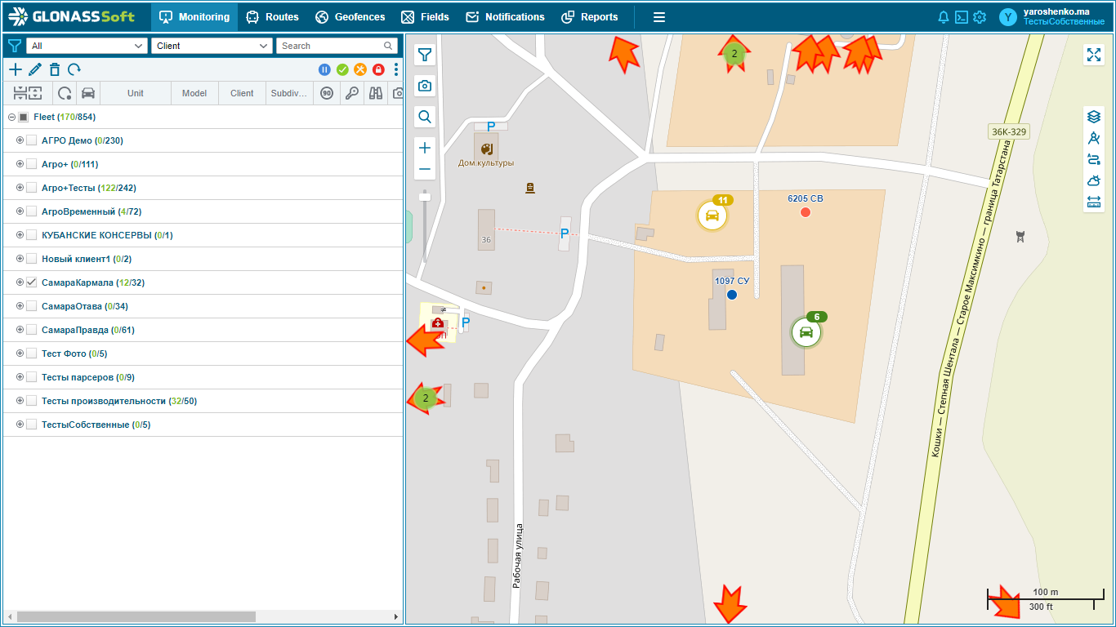Select the ruler distance measurement tool
Screen dimensions: 1116x627
[1094, 202]
